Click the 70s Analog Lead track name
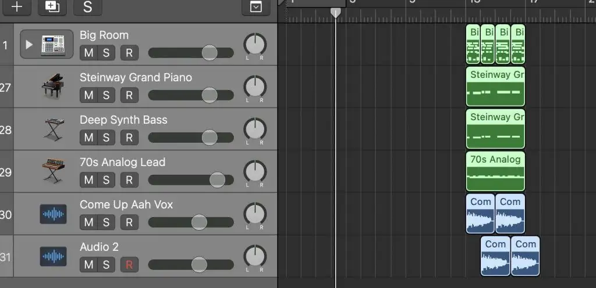The height and width of the screenshot is (288, 596). click(x=122, y=163)
